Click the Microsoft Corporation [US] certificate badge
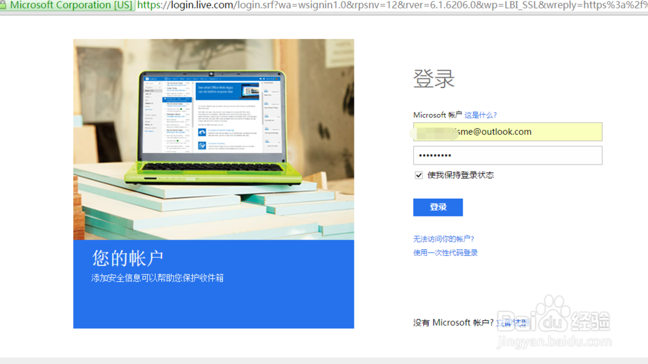This screenshot has width=648, height=364. tap(67, 5)
